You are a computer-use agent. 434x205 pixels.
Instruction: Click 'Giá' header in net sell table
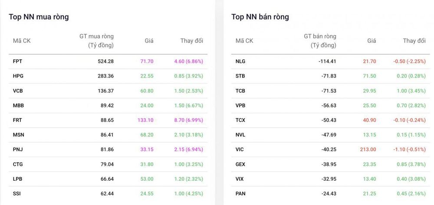[372, 41]
